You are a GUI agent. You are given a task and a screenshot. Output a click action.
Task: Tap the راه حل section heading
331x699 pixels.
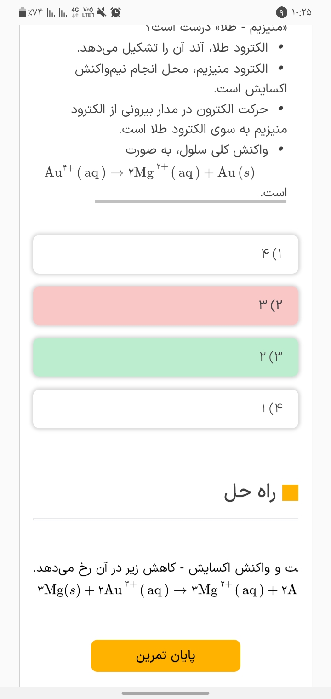[250, 493]
